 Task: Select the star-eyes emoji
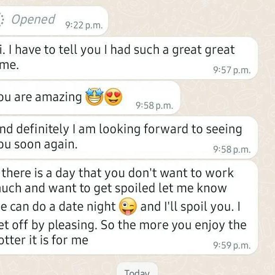click(x=95, y=97)
